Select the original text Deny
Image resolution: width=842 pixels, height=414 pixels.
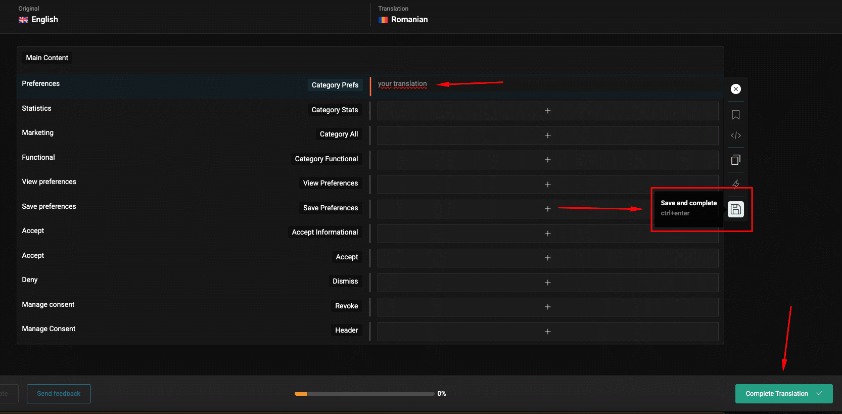(x=30, y=280)
